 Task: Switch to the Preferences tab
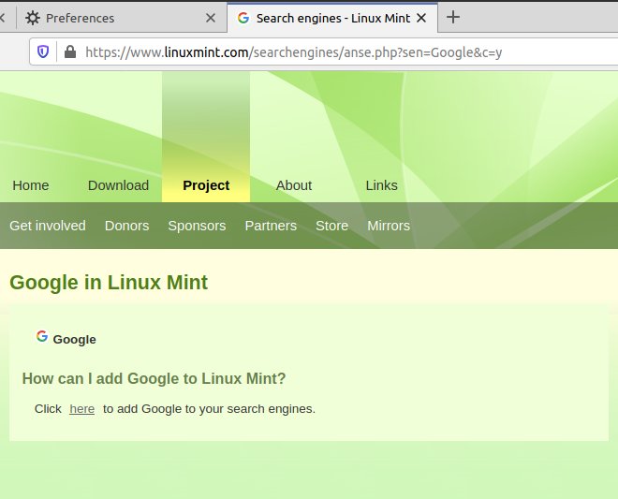[122, 18]
